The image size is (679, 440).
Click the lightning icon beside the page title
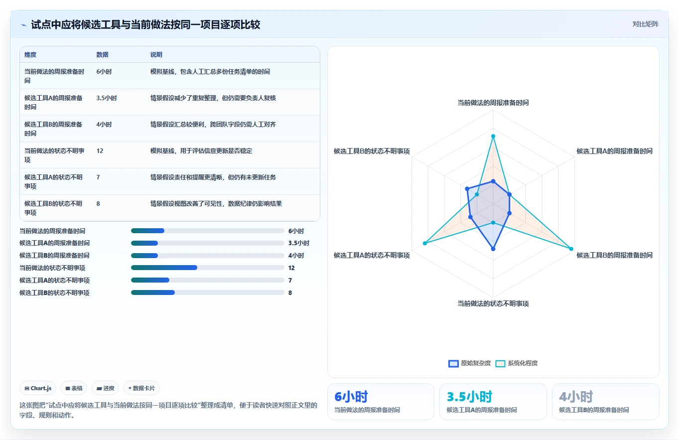coord(24,25)
